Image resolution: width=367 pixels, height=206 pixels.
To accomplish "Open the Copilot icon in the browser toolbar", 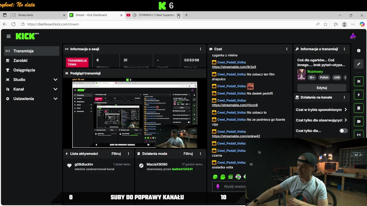I will click(362, 24).
